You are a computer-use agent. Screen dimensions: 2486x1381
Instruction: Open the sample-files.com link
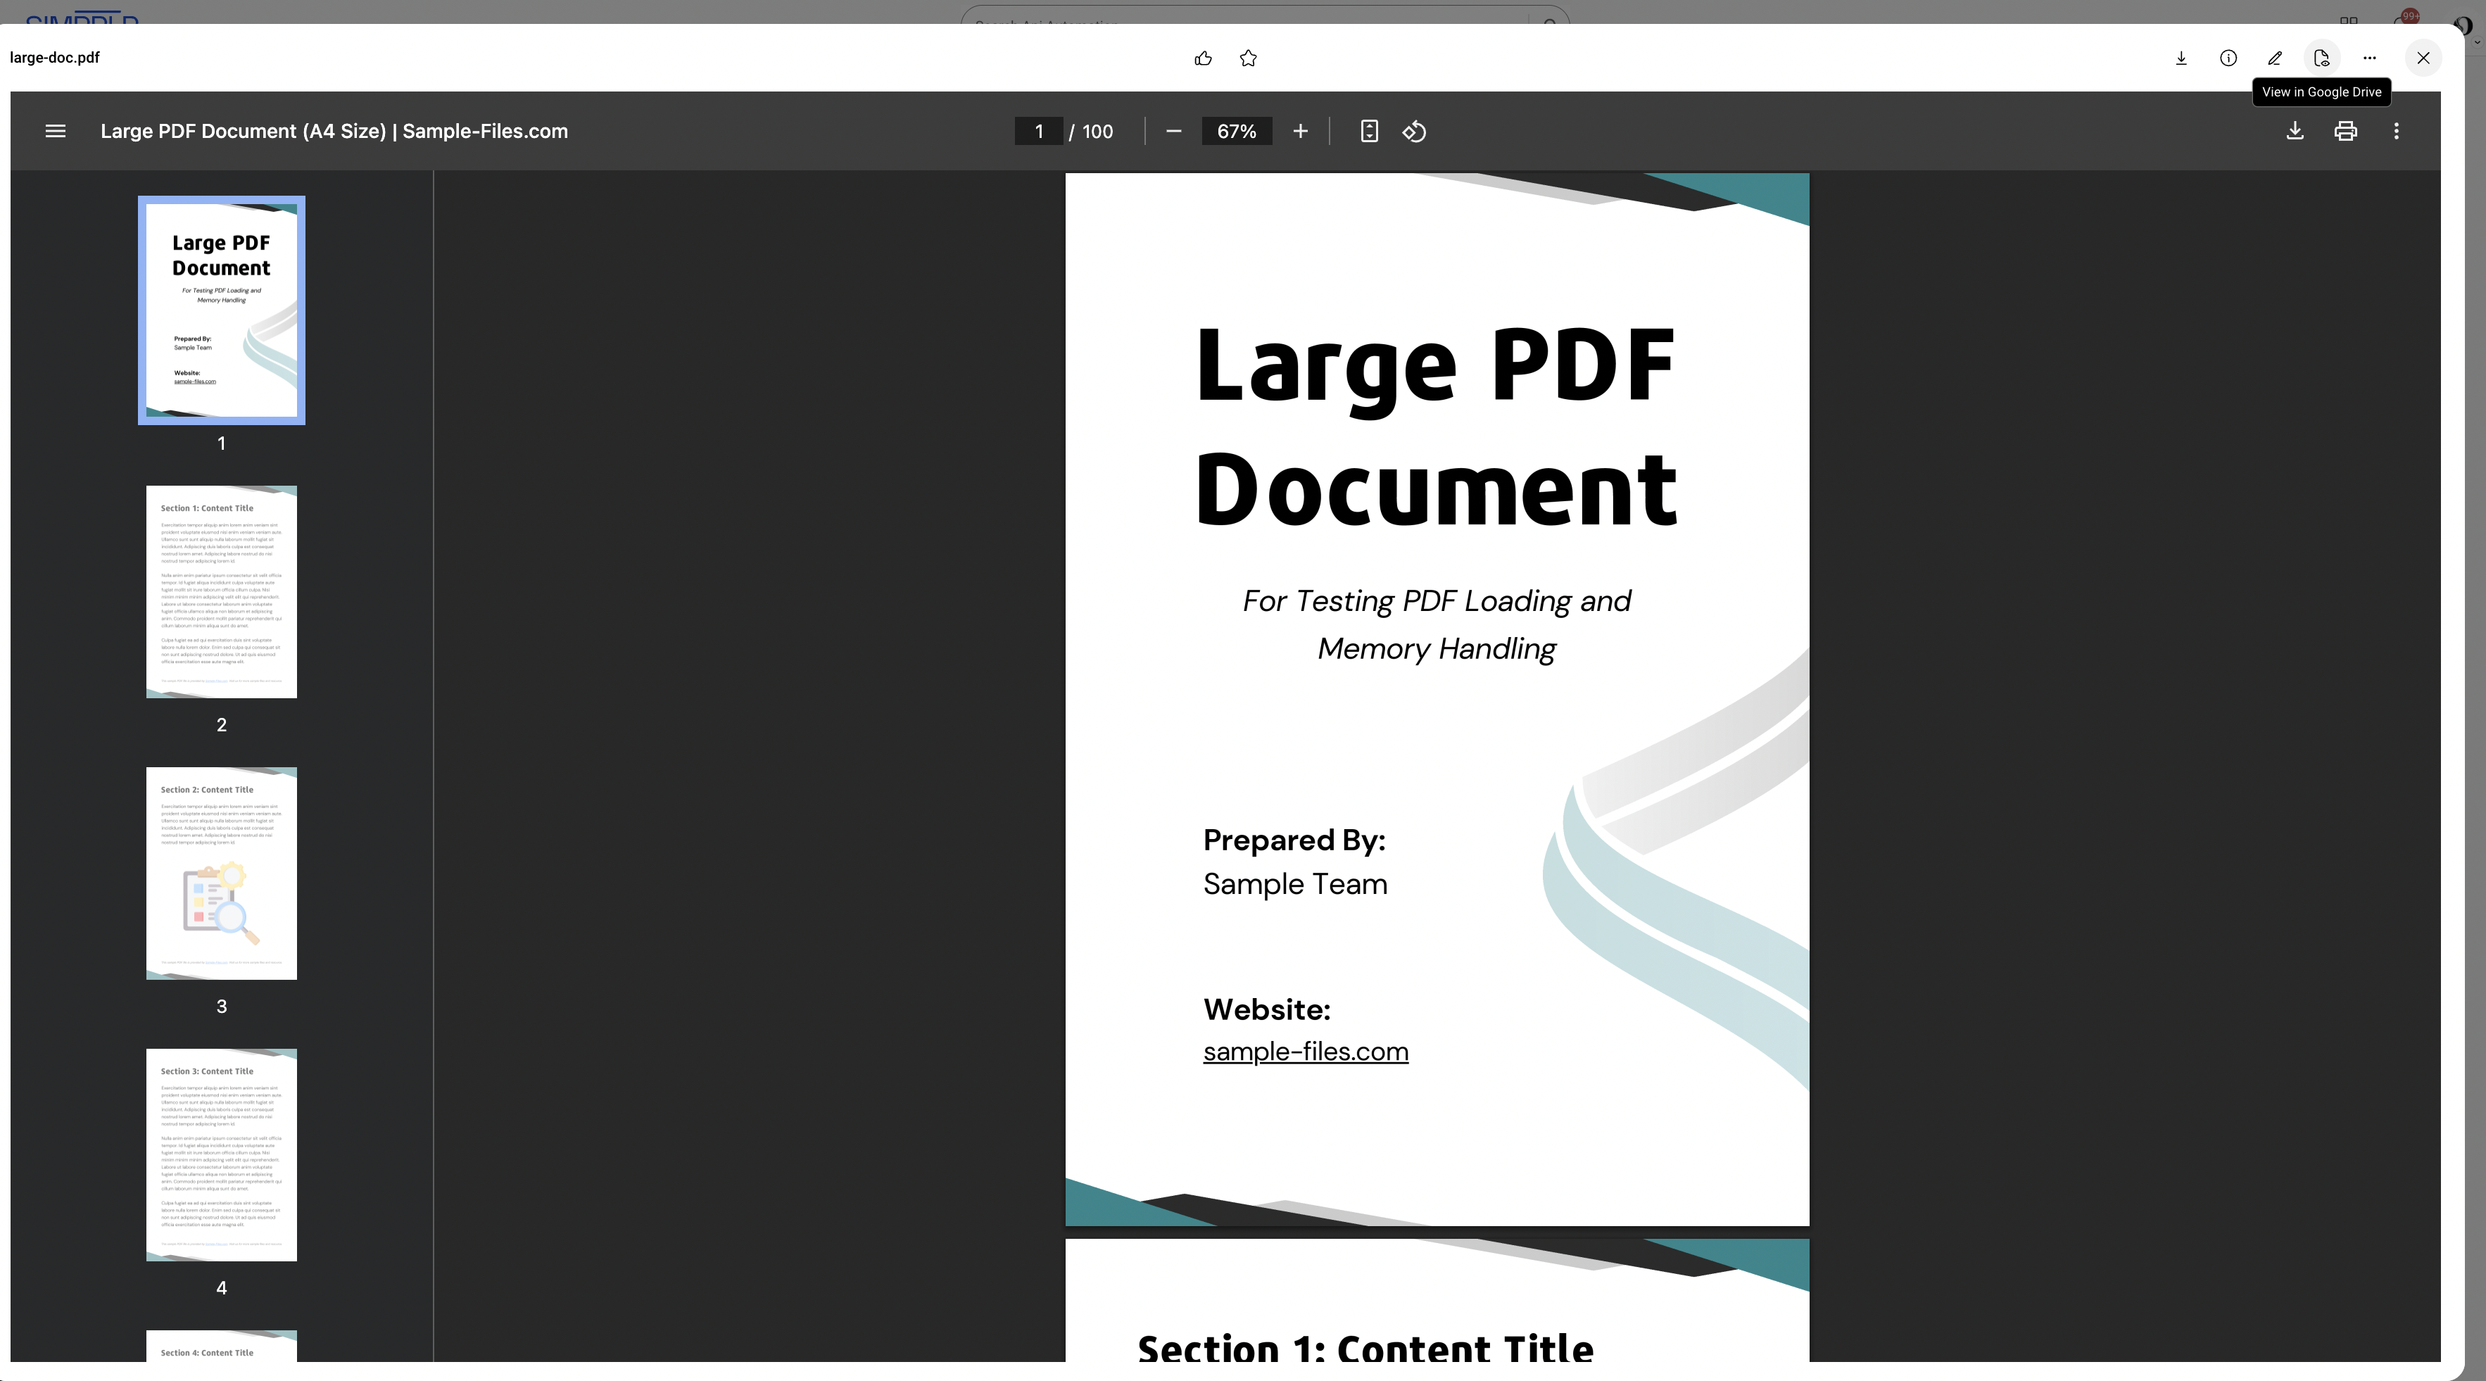click(x=1305, y=1052)
